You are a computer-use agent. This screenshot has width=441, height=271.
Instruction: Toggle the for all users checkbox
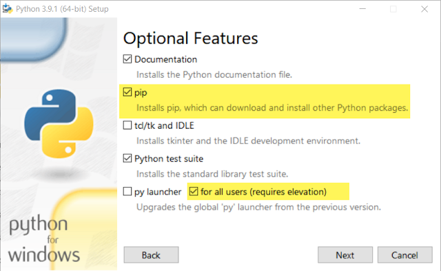(x=194, y=191)
